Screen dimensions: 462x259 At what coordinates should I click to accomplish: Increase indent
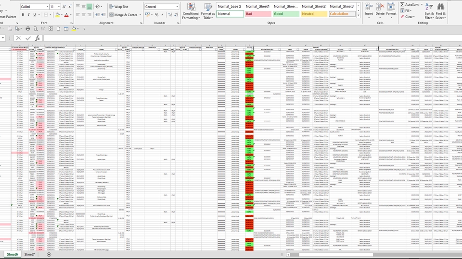point(103,15)
